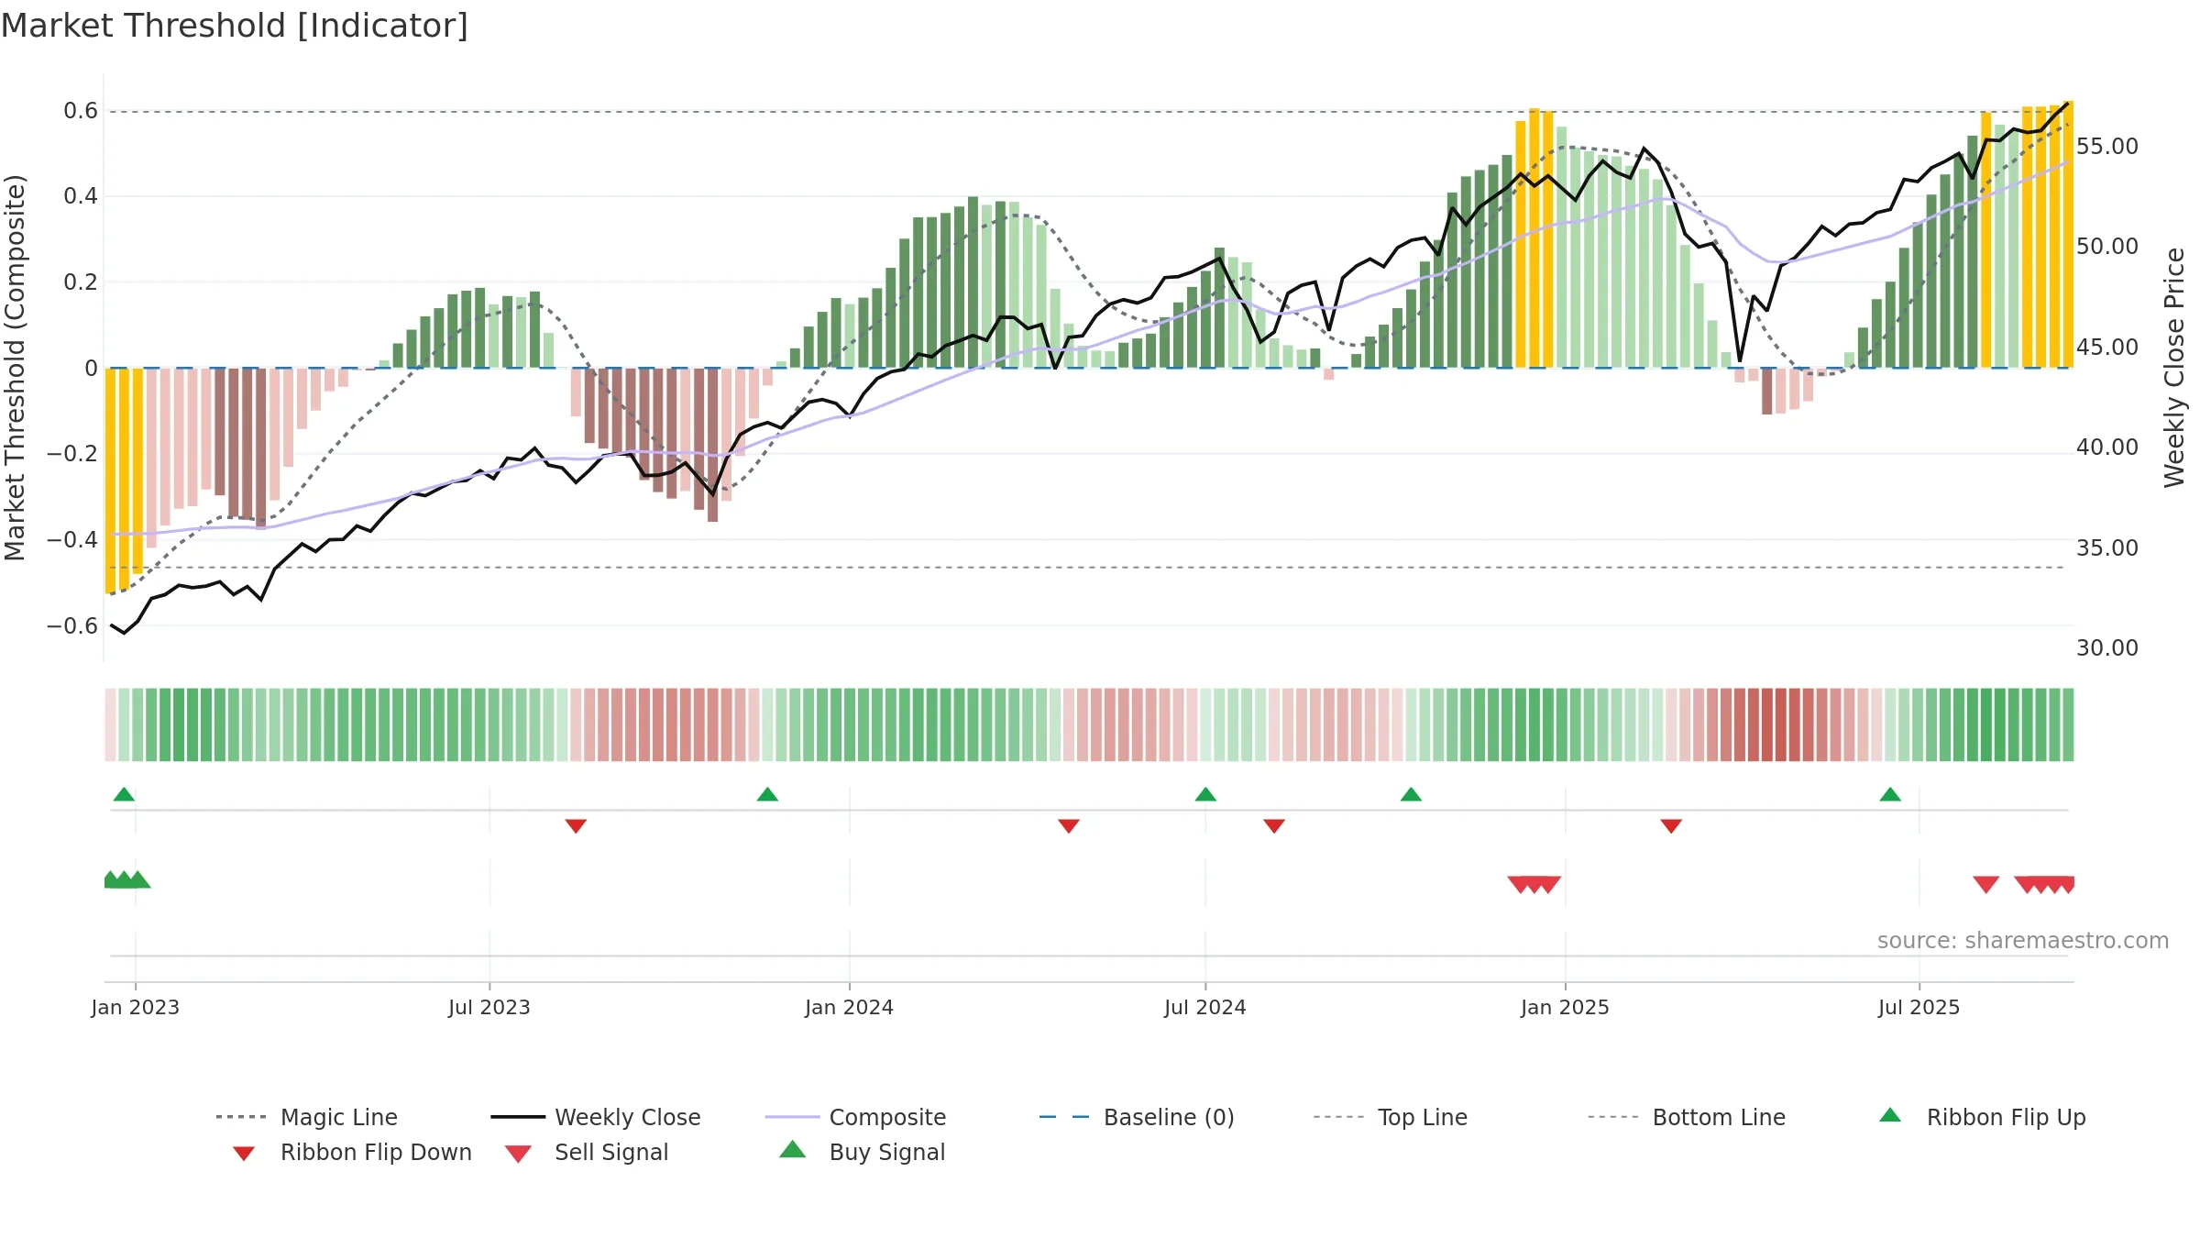Click the 'Jul 2024' x-axis label

[1205, 1008]
